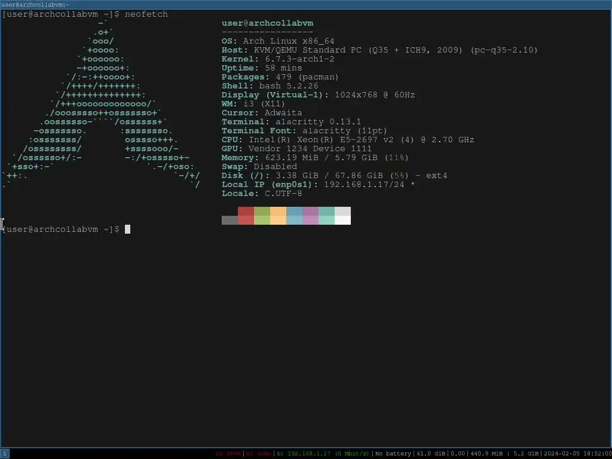This screenshot has width=612, height=459.
Task: Click the '440.9 MiB' memory status entry
Action: point(486,454)
